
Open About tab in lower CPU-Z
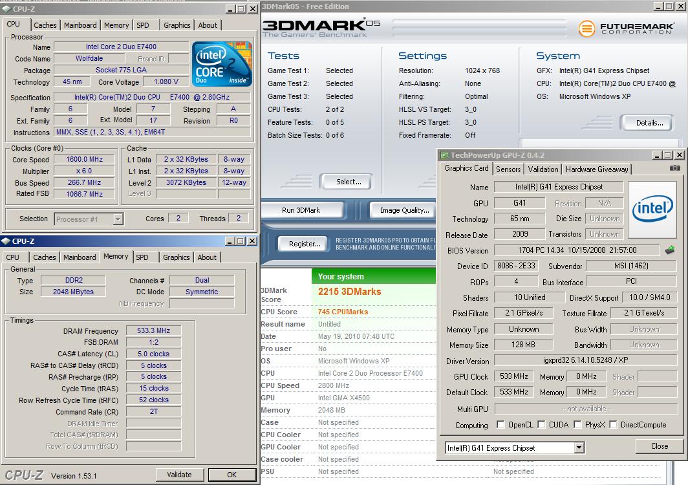pyautogui.click(x=207, y=257)
